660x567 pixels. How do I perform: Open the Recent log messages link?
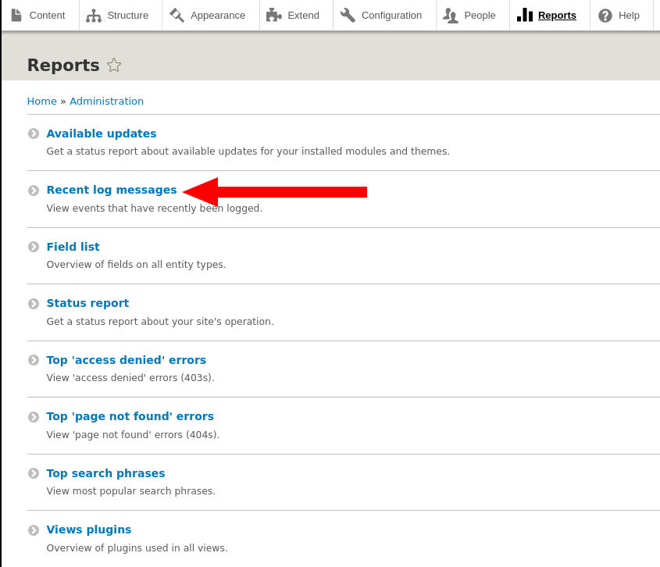pyautogui.click(x=111, y=190)
